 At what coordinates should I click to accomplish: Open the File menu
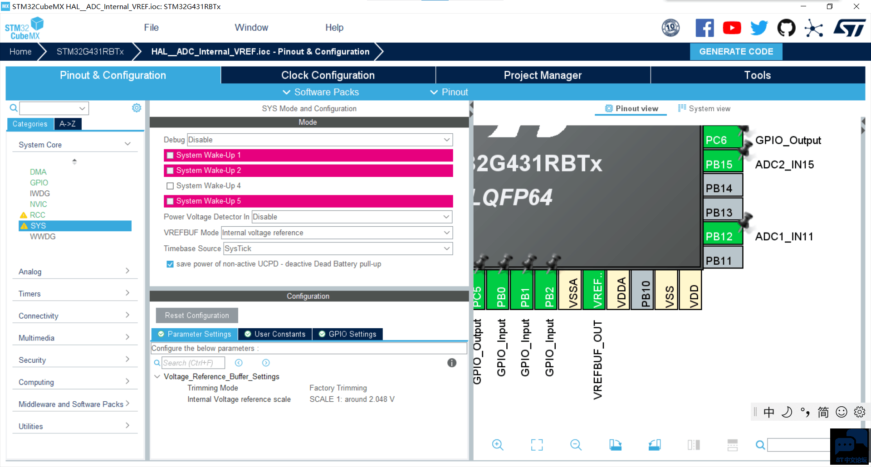pos(151,28)
